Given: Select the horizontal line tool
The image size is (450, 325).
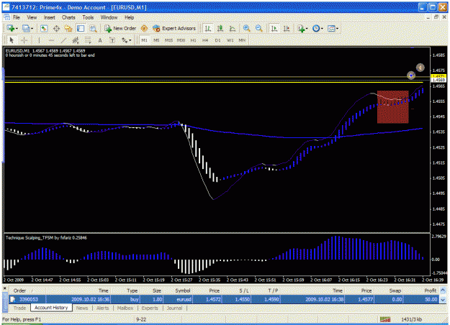Looking at the screenshot, I should [x=51, y=40].
